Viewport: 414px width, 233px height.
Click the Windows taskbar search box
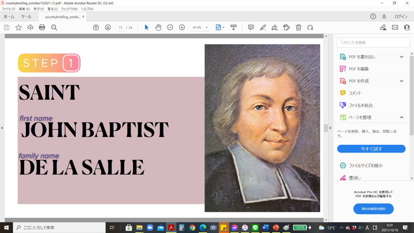59,227
